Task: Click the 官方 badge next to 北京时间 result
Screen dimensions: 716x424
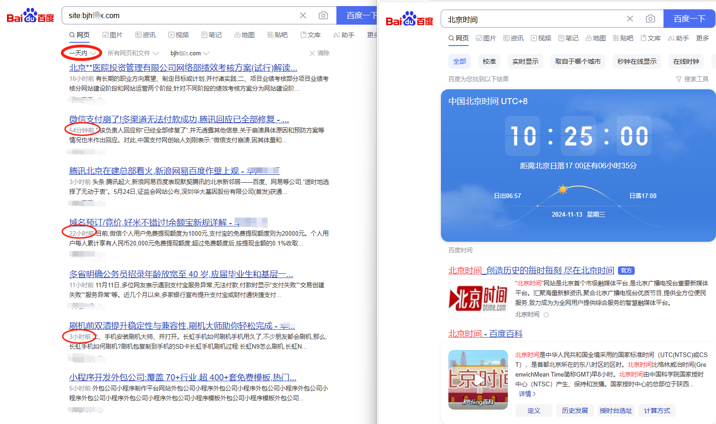Action: 626,271
